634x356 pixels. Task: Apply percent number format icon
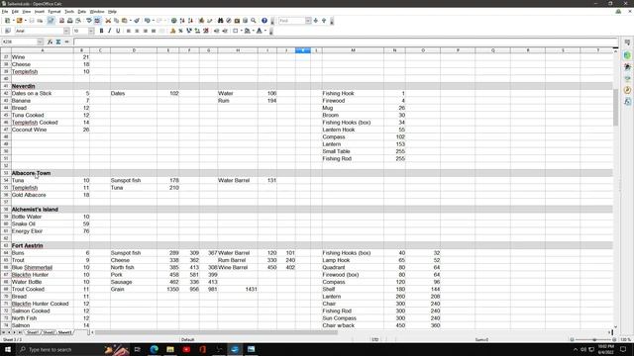pyautogui.click(x=180, y=31)
